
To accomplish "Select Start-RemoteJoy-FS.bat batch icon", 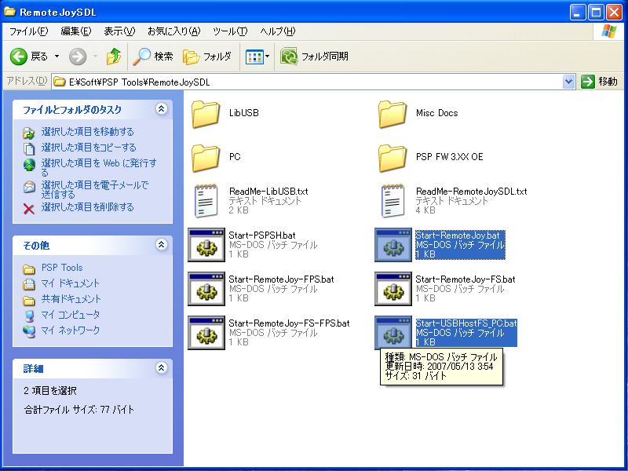I will tap(393, 289).
